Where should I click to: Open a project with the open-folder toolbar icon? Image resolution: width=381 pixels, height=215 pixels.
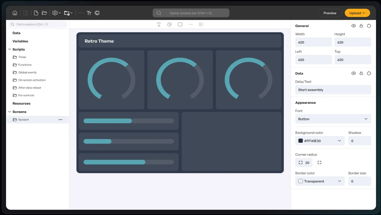point(44,13)
